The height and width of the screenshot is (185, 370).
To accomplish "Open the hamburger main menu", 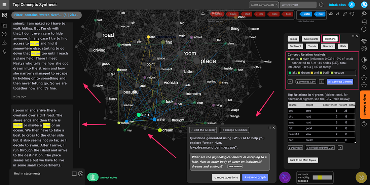I will pos(5,5).
